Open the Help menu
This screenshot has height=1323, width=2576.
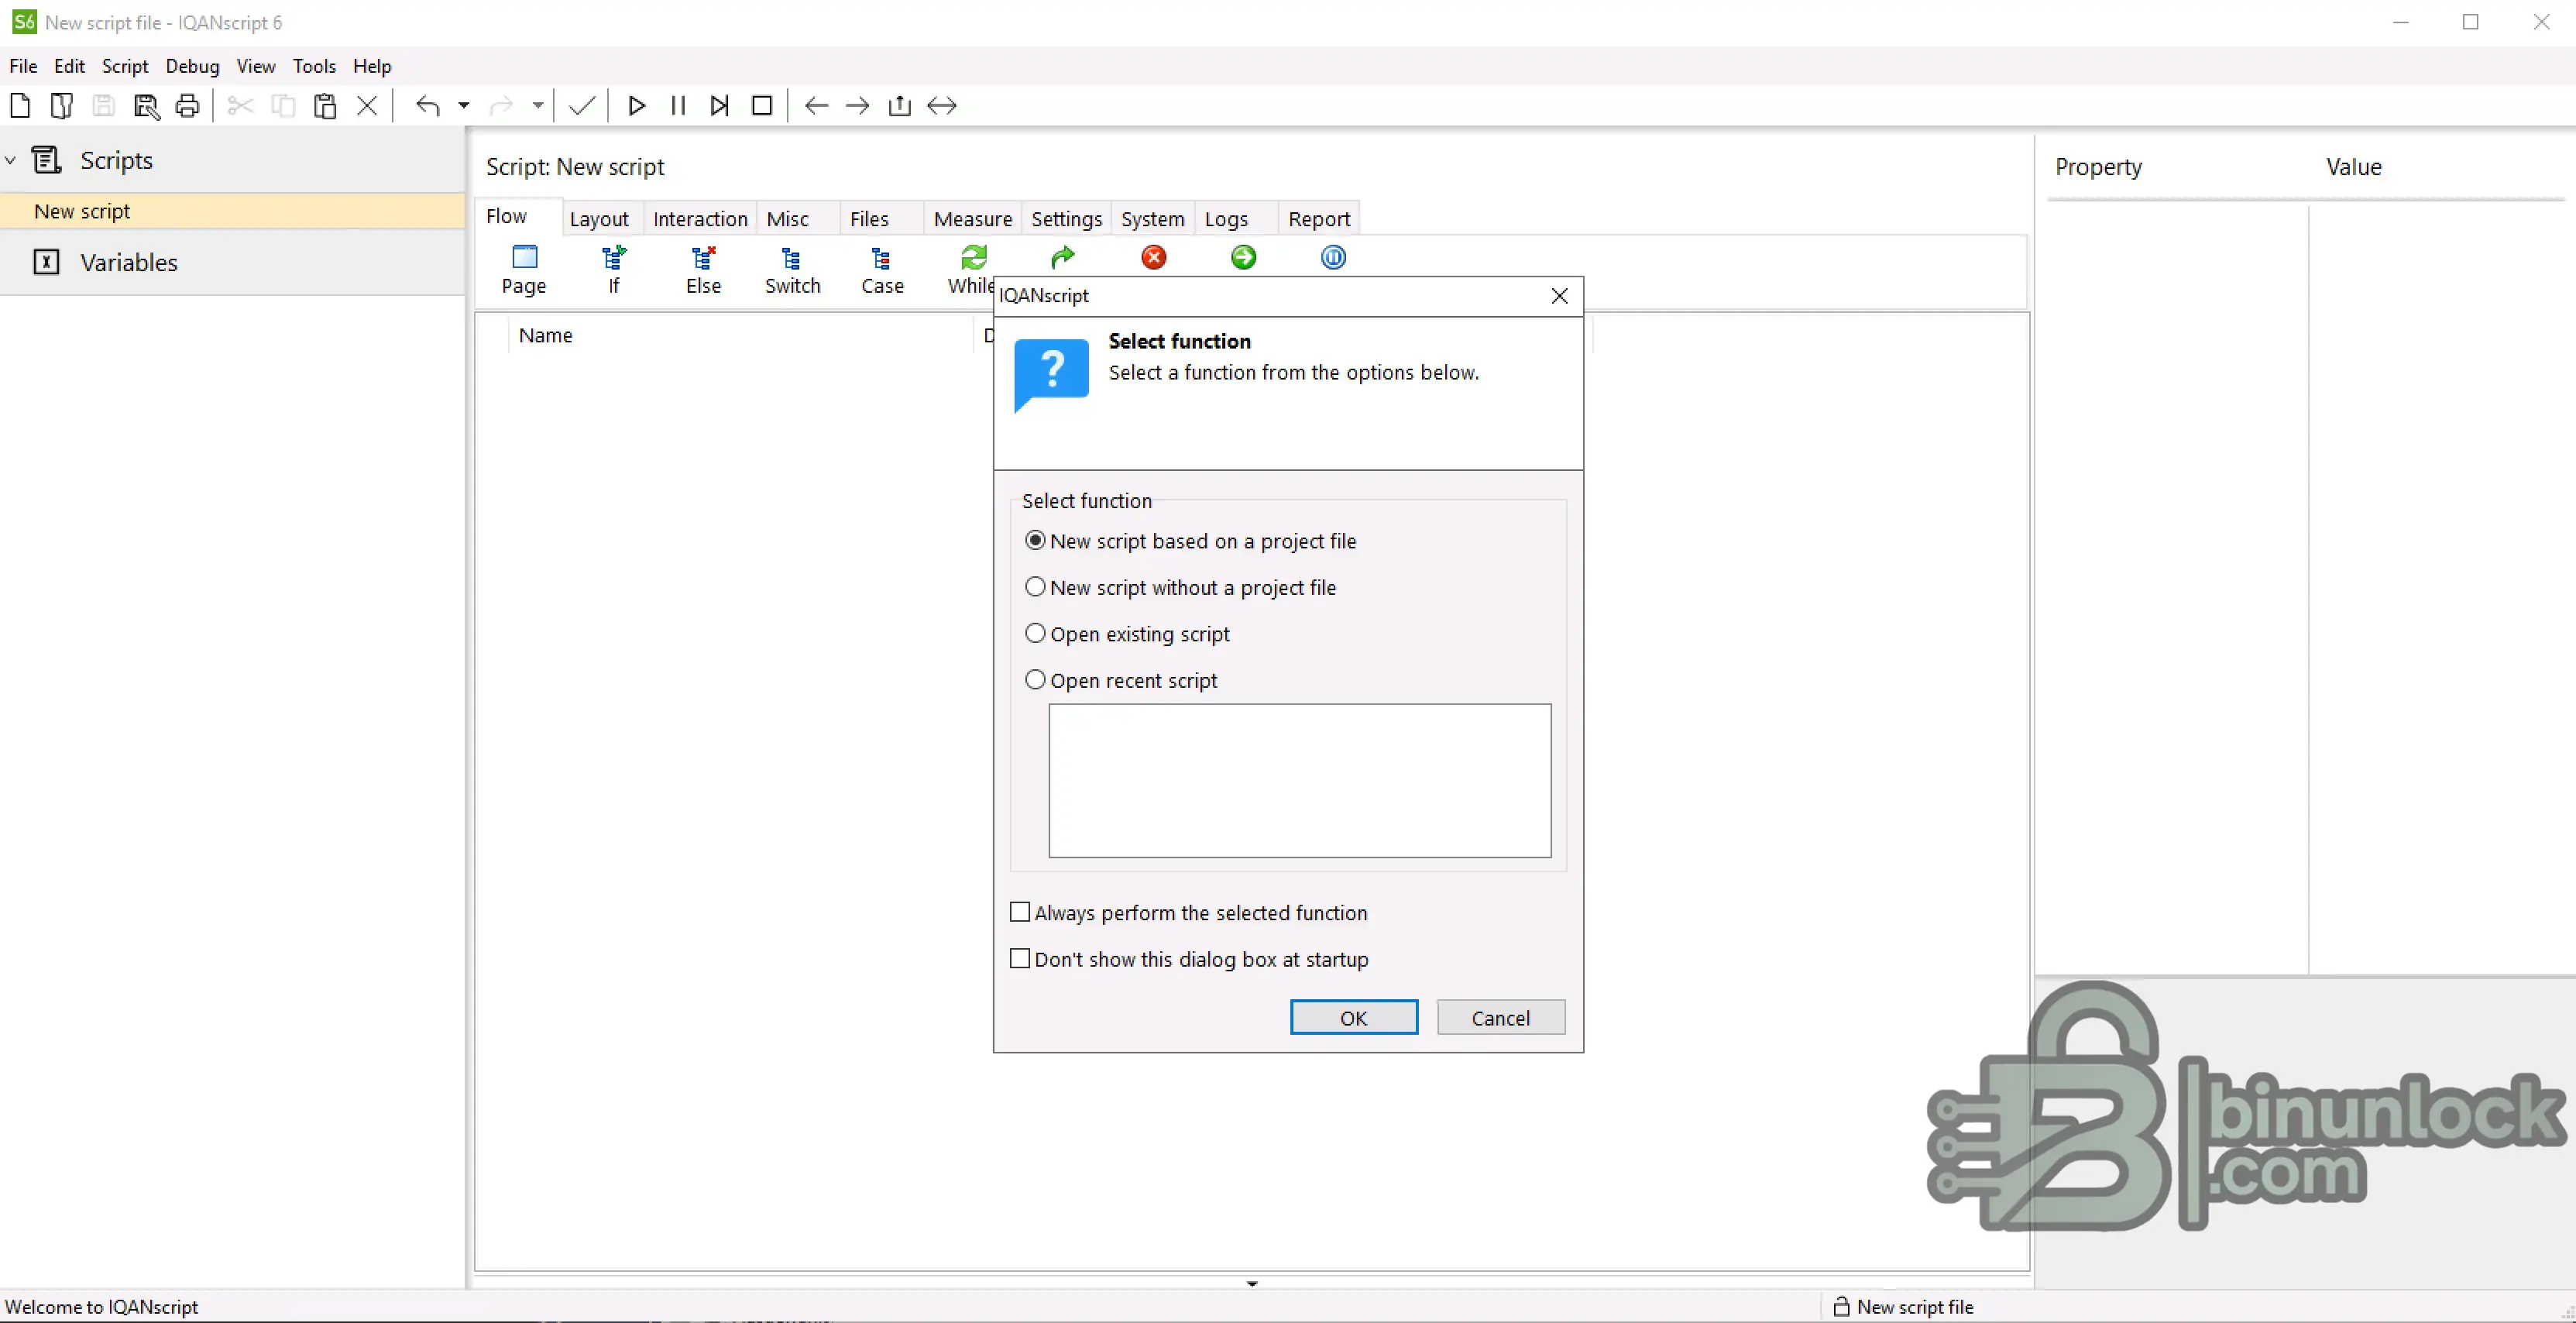[372, 66]
